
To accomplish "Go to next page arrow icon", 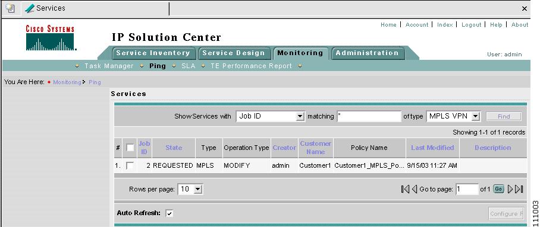I will pyautogui.click(x=510, y=189).
